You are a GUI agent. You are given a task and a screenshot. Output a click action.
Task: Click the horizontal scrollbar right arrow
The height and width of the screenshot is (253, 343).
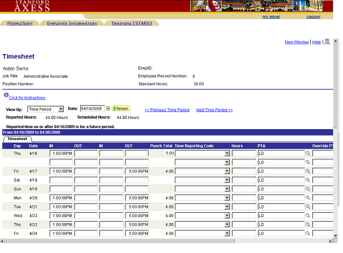pyautogui.click(x=330, y=241)
